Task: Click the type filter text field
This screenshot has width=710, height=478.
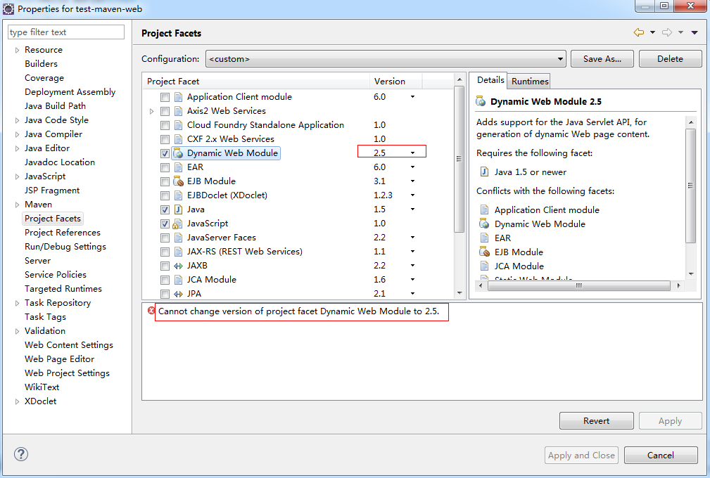Action: (x=66, y=32)
